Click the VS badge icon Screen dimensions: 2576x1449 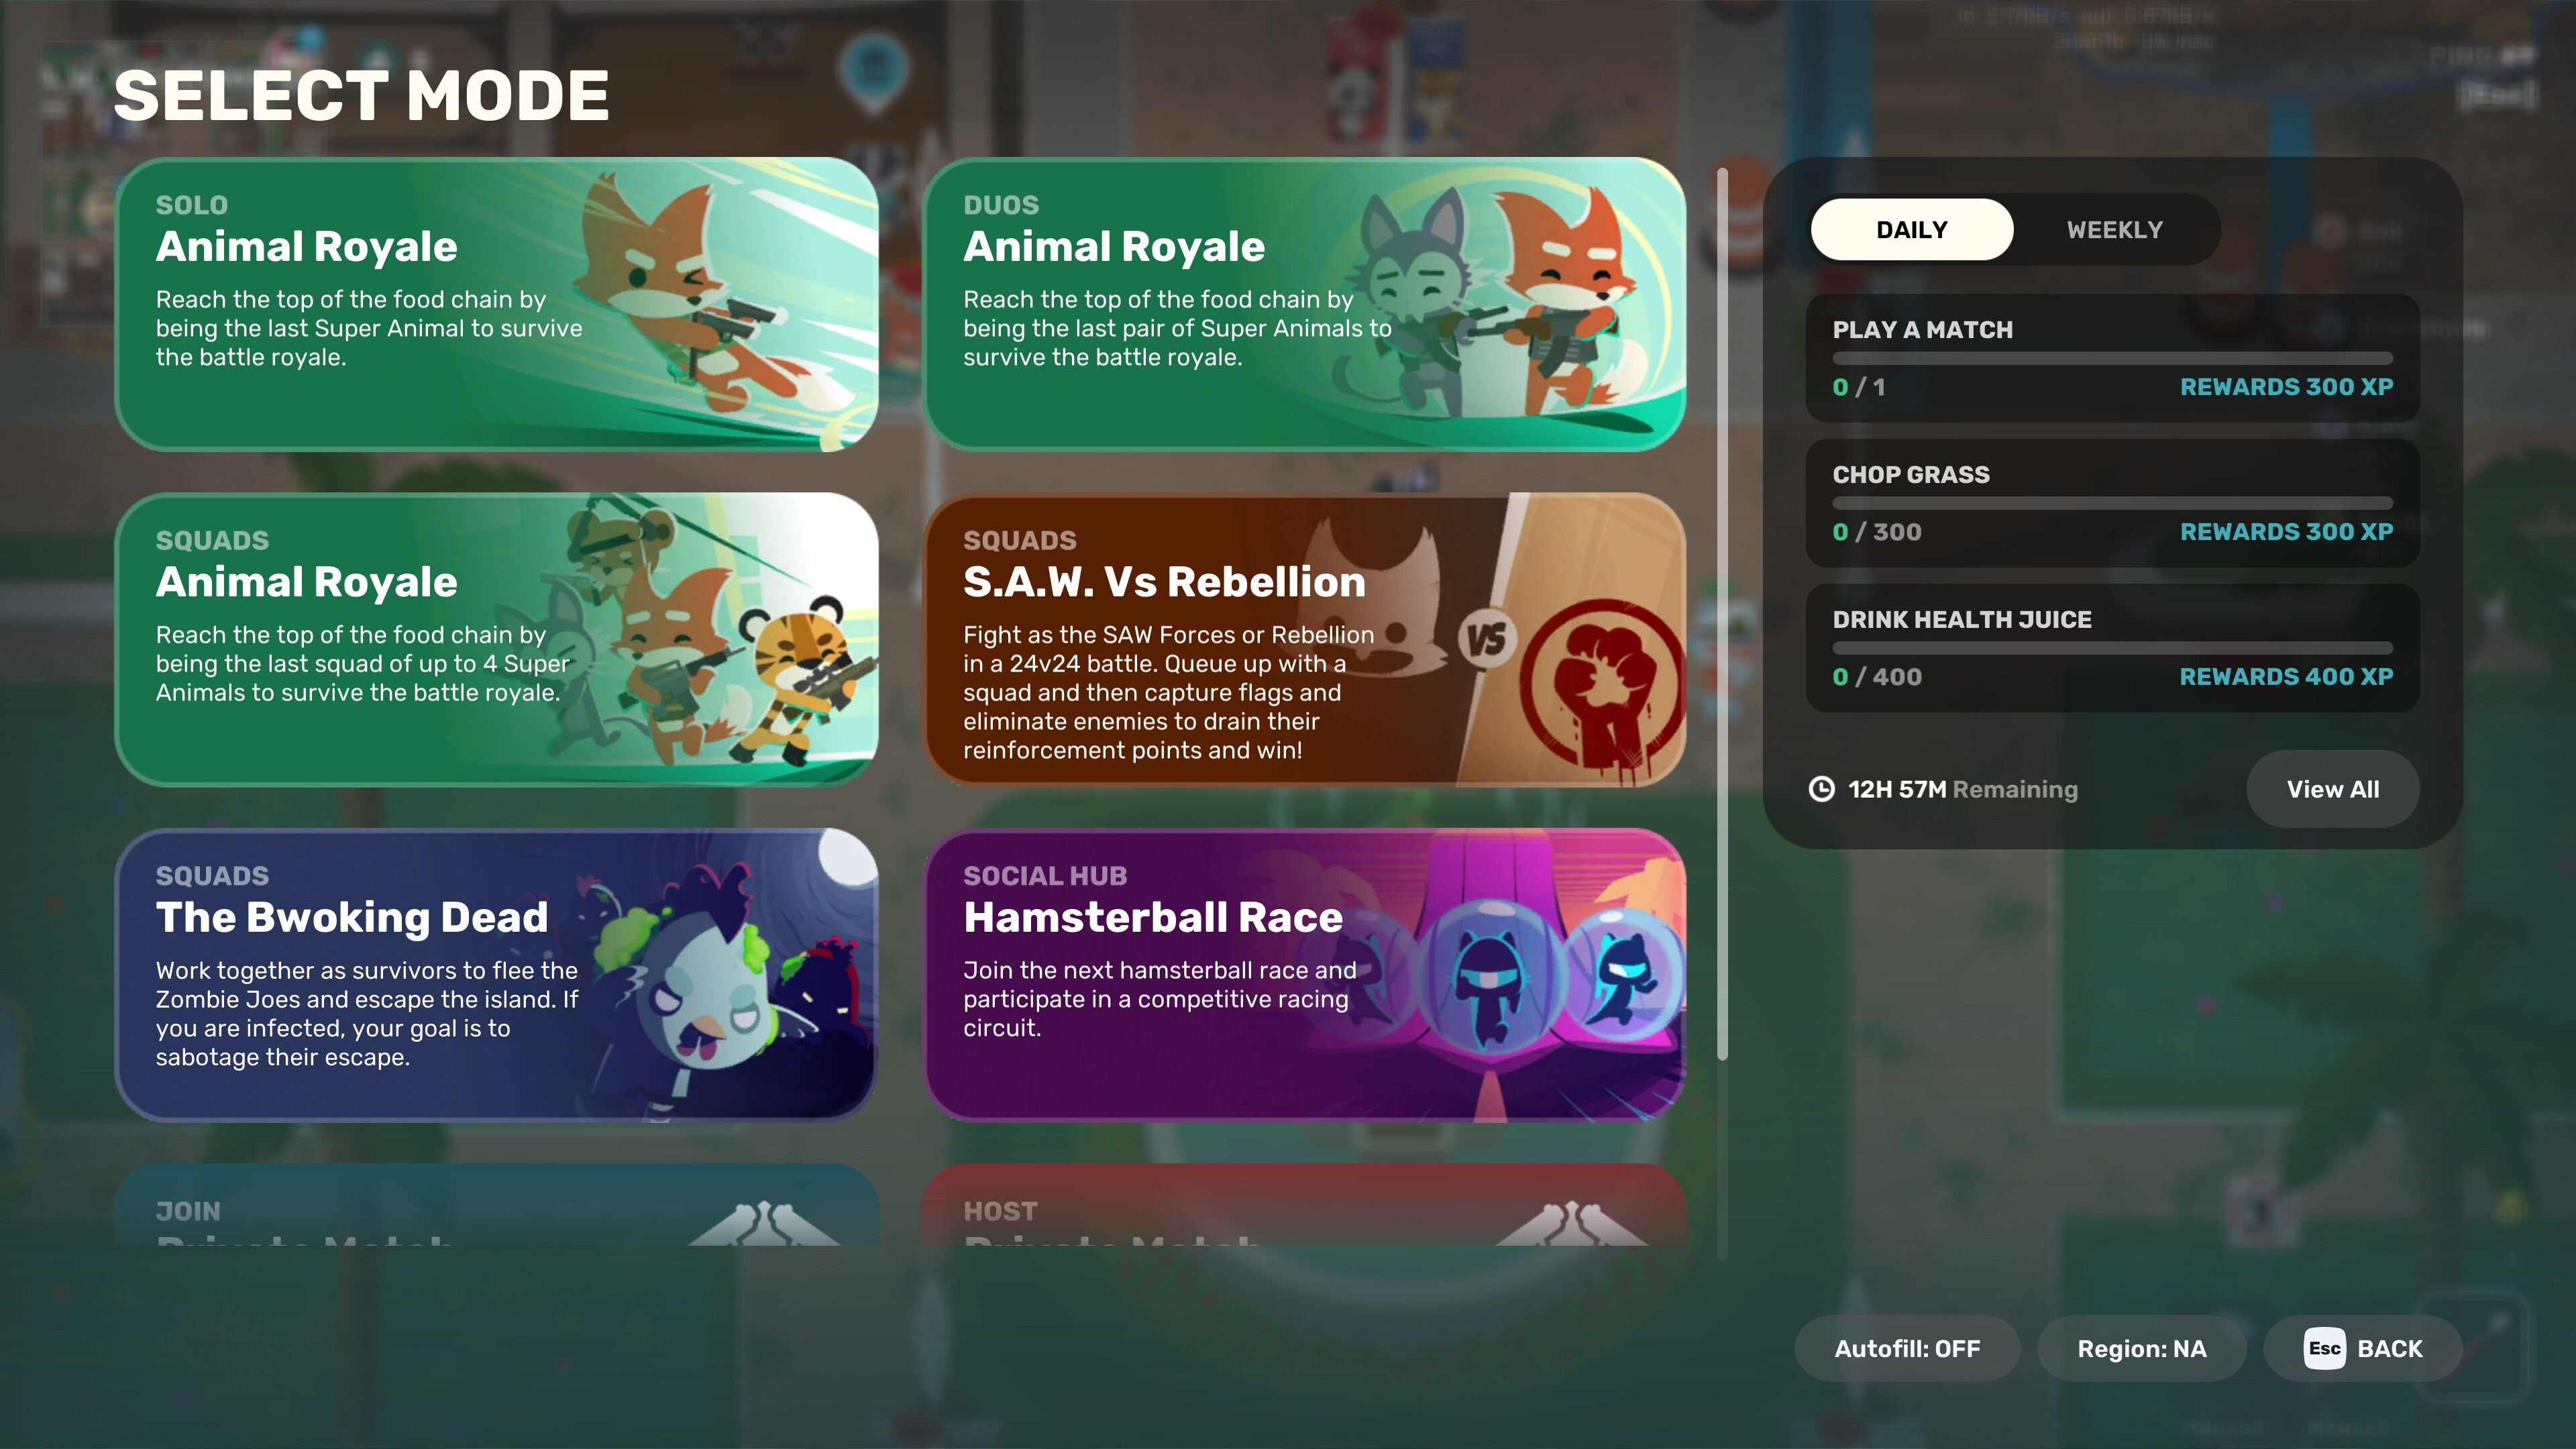click(1487, 640)
